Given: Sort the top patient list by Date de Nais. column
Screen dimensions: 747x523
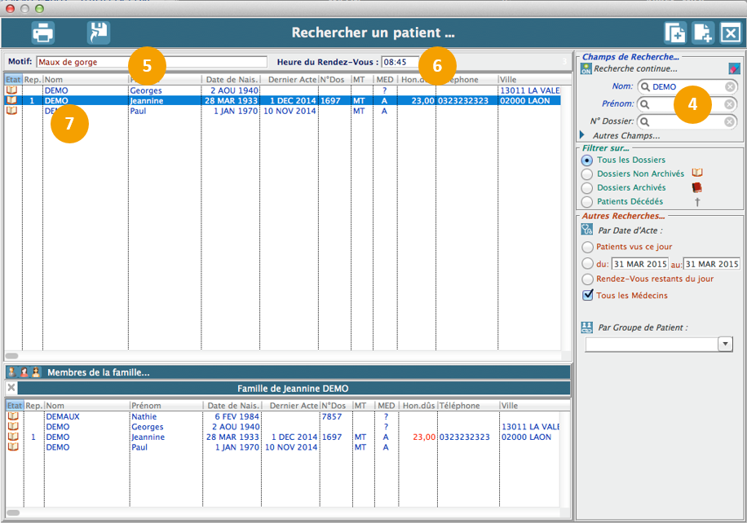Looking at the screenshot, I should [x=231, y=80].
